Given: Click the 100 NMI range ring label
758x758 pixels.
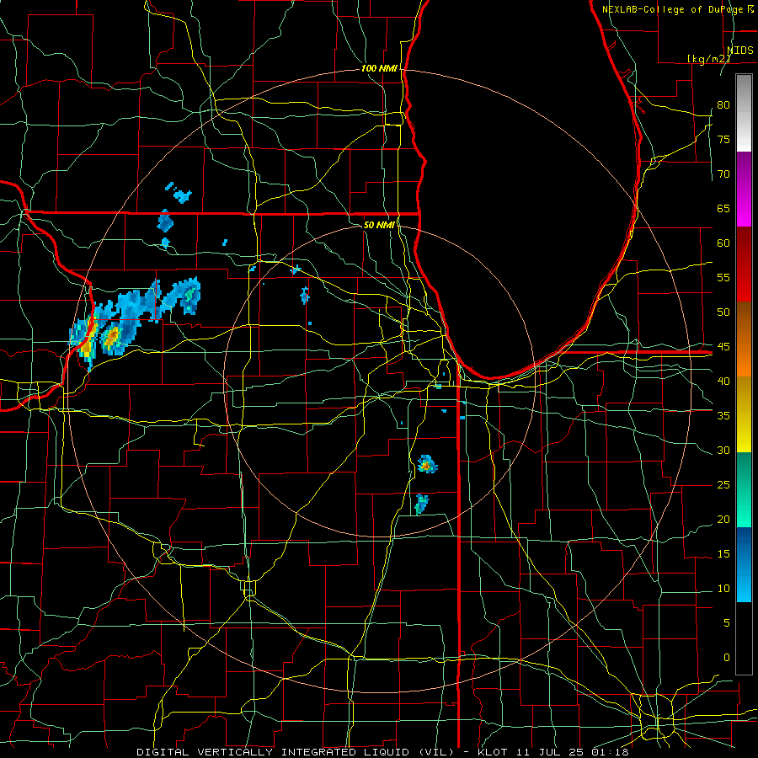Looking at the screenshot, I should [x=379, y=69].
